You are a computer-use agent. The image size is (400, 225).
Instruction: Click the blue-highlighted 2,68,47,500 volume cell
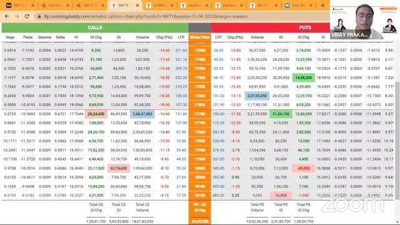click(142, 114)
